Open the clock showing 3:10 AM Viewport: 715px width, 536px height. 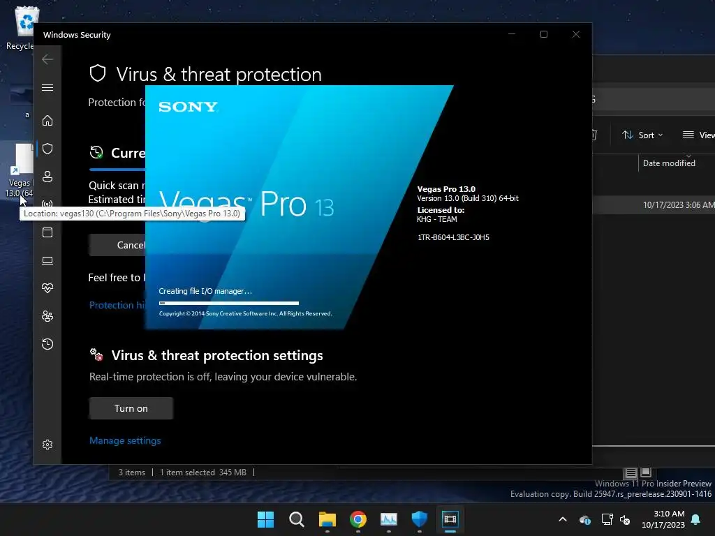pyautogui.click(x=663, y=519)
